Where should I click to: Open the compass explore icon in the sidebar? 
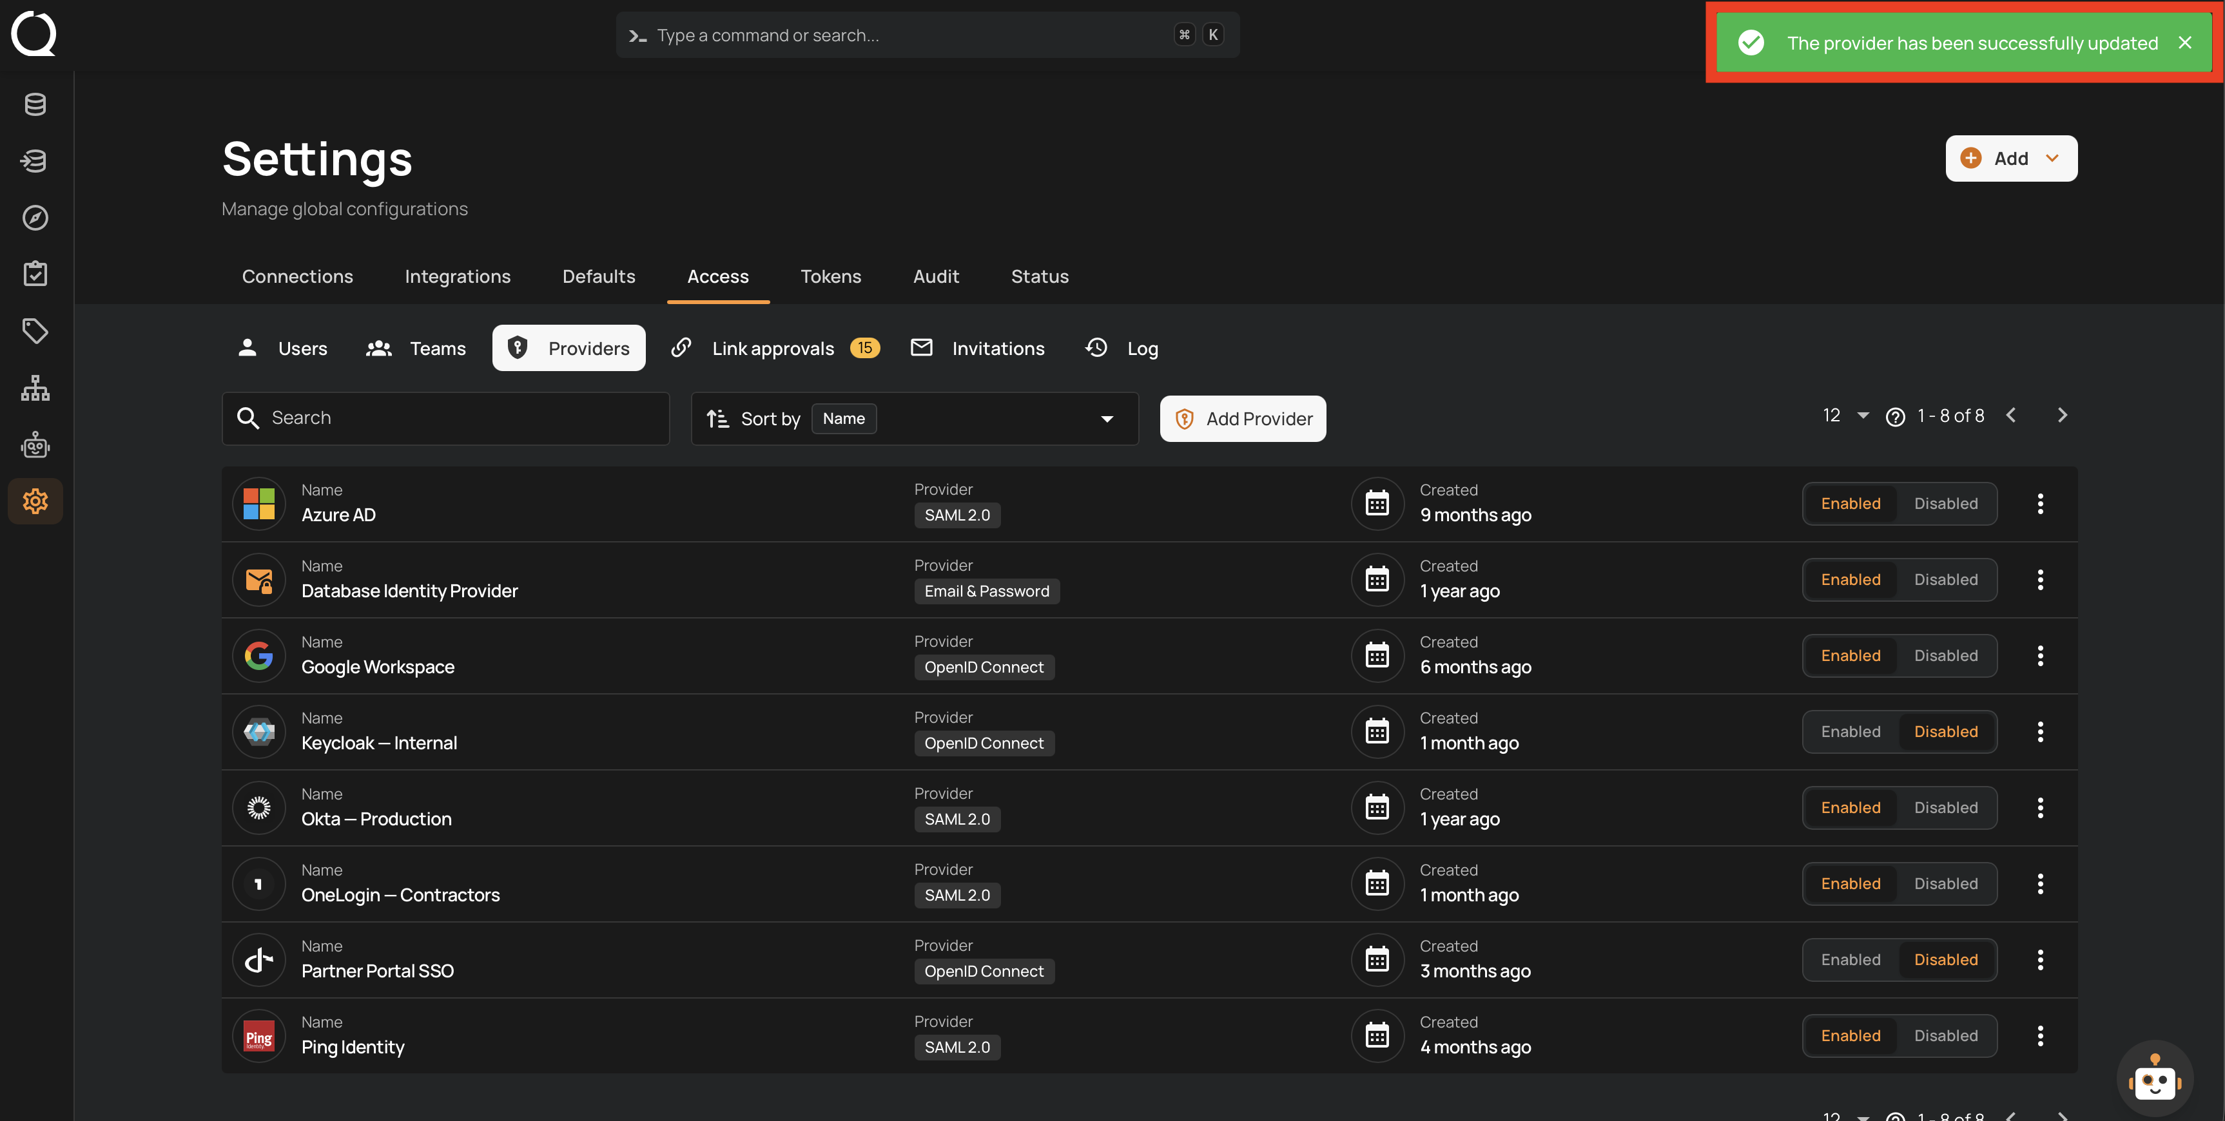click(x=35, y=218)
